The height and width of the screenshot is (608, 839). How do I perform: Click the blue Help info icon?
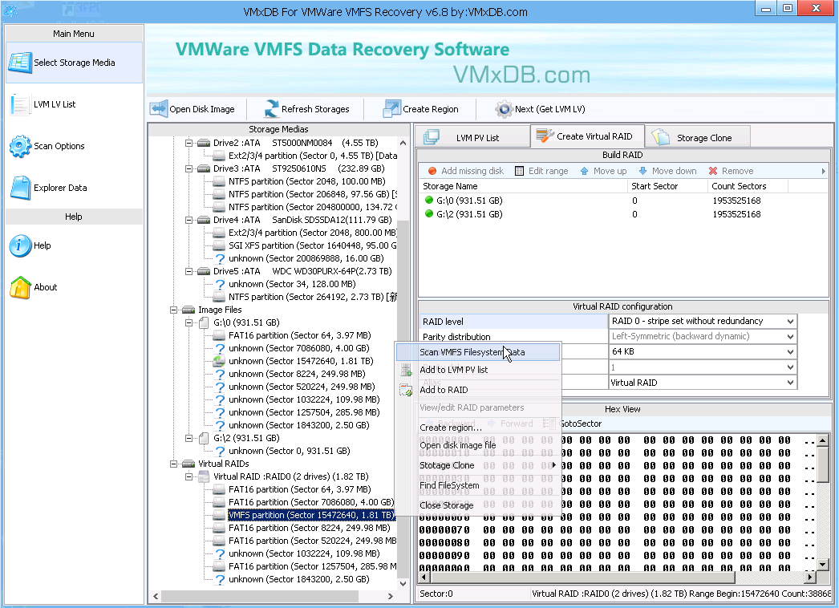pos(20,245)
